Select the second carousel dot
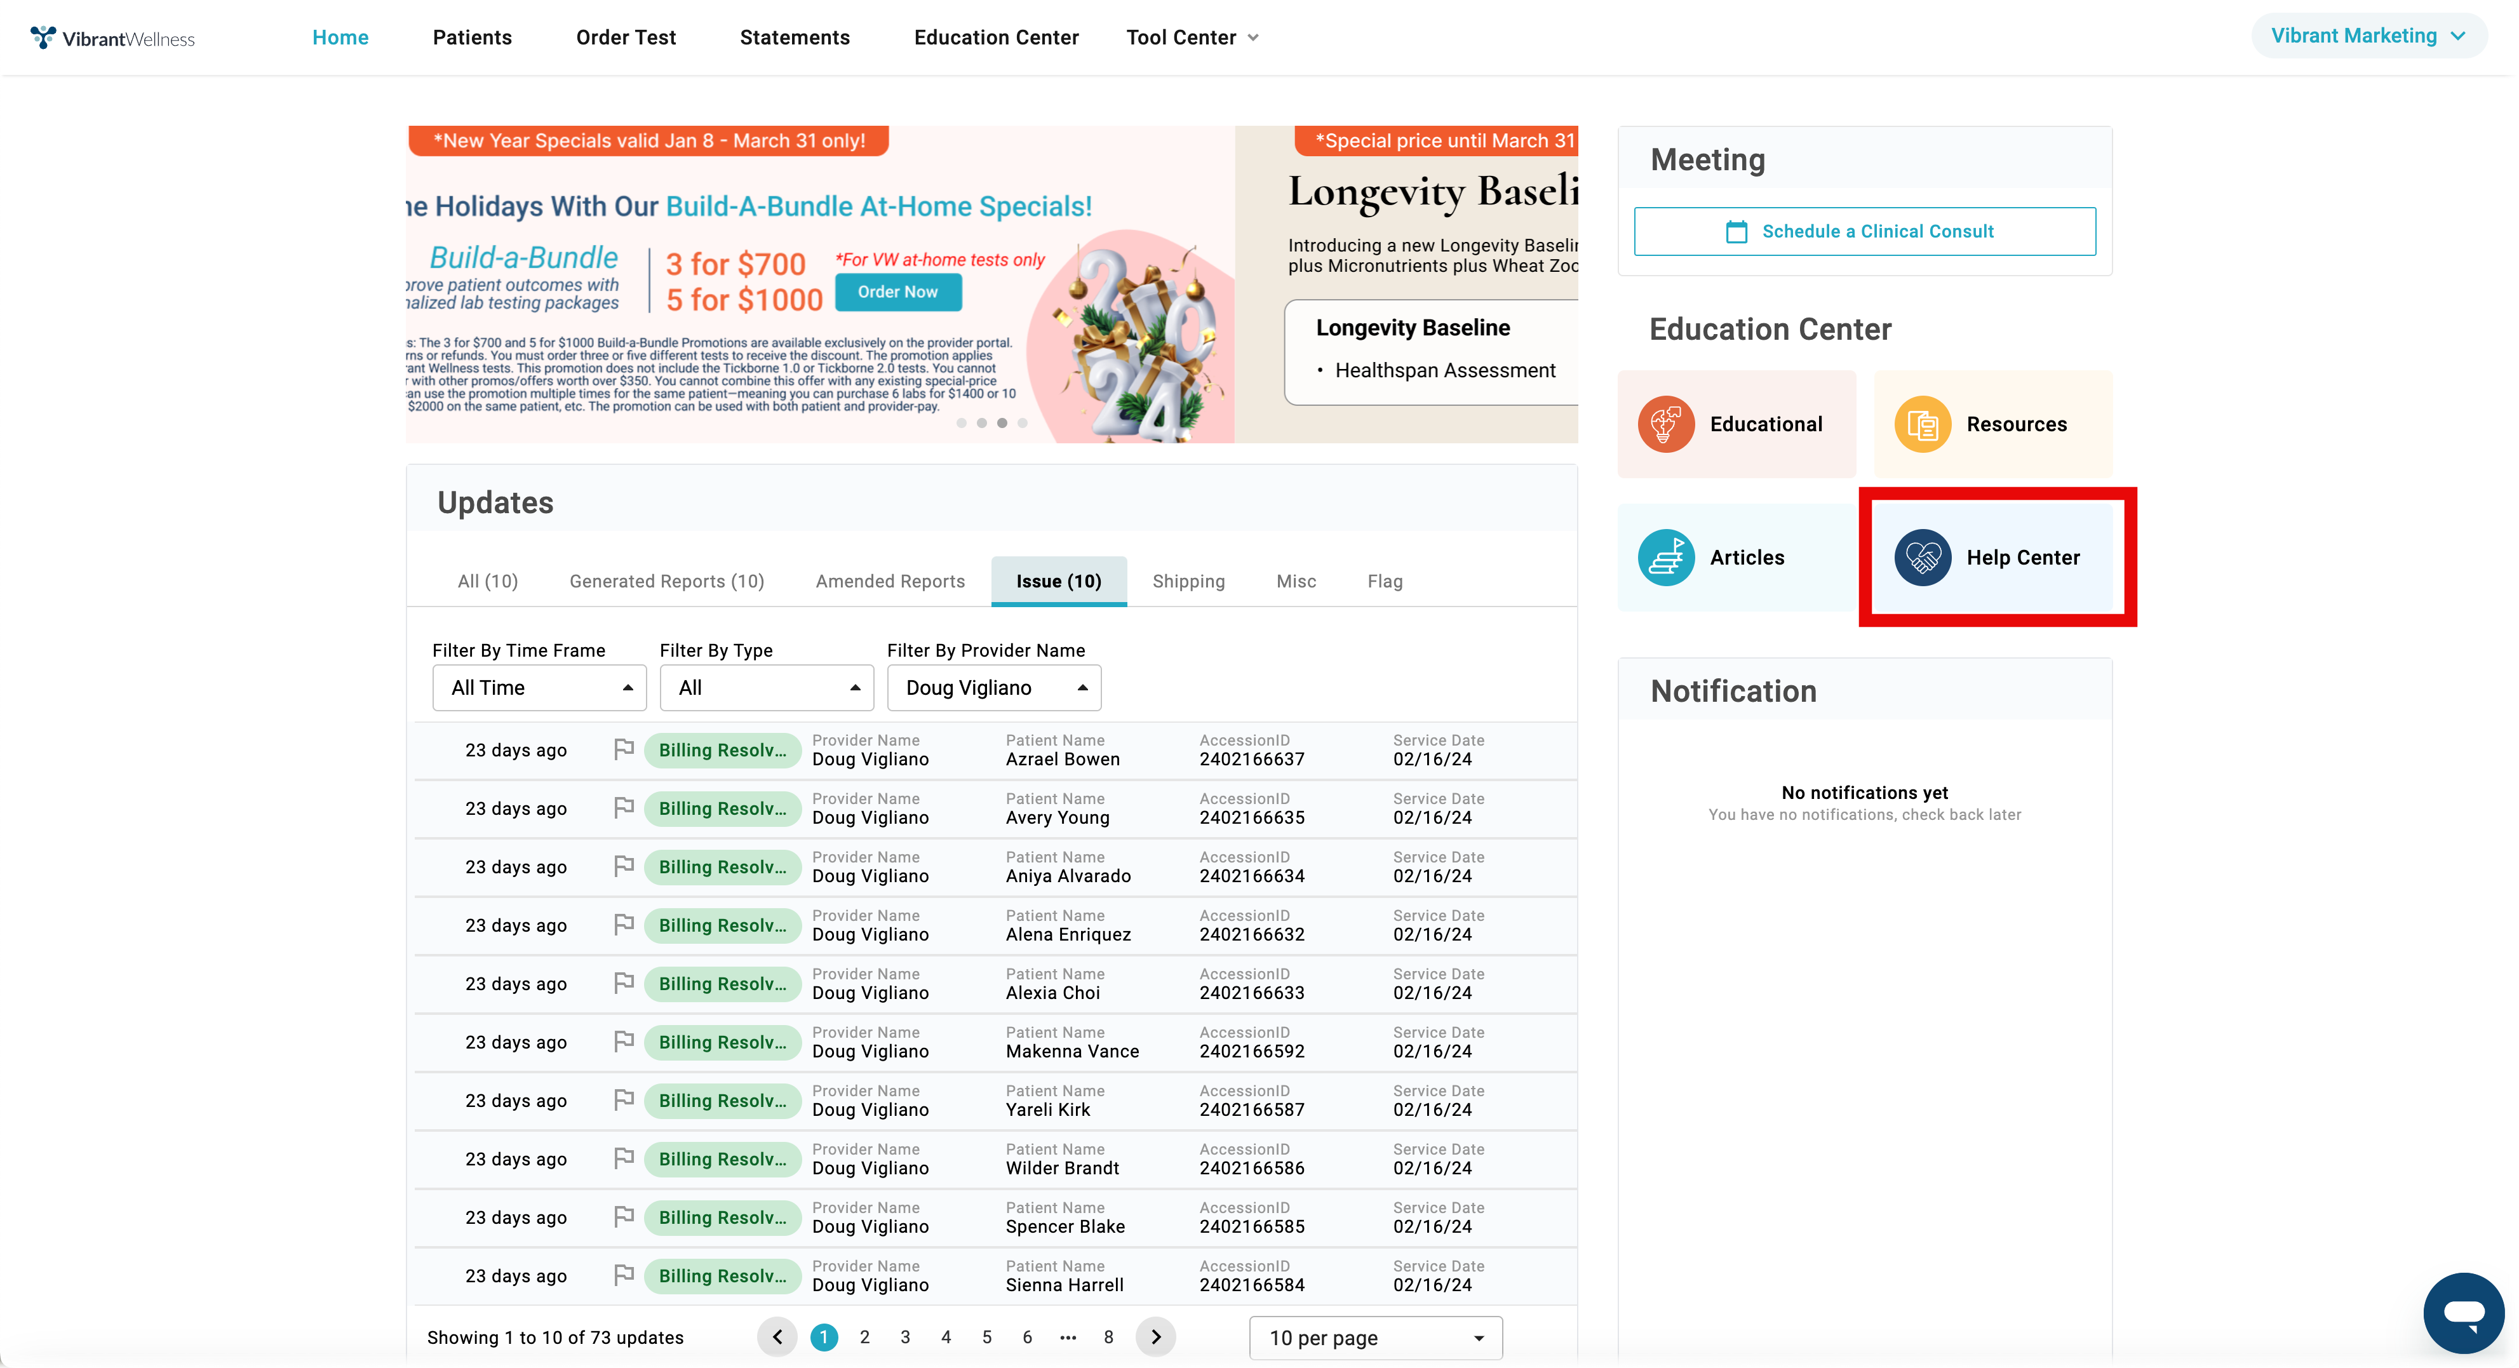The width and height of the screenshot is (2519, 1368). click(x=982, y=422)
